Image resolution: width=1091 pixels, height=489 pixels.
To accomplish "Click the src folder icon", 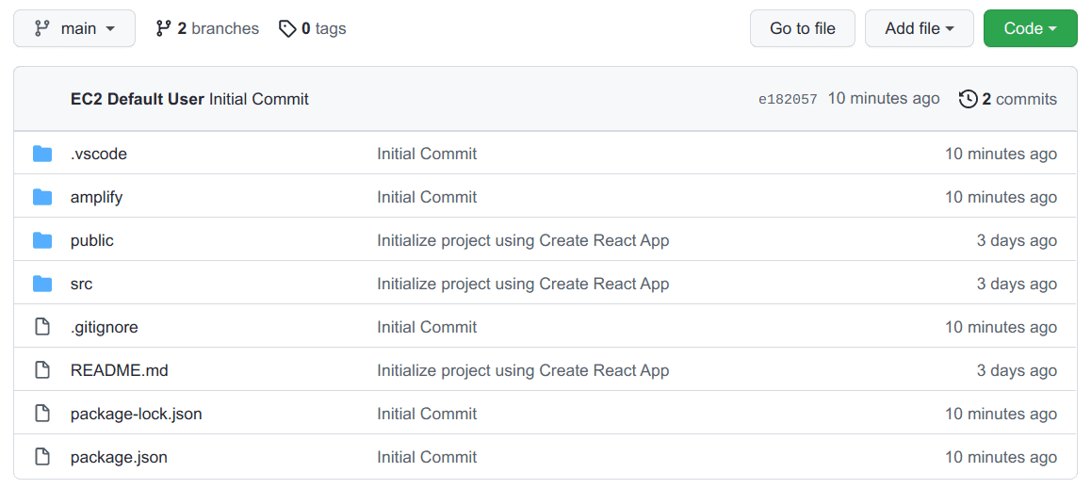I will click(x=42, y=284).
